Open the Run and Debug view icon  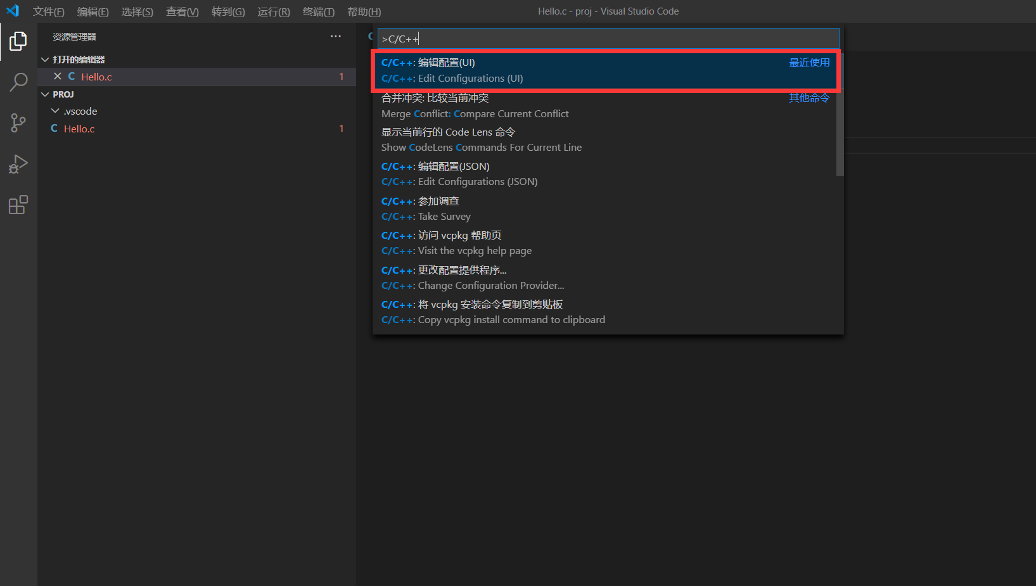(18, 164)
